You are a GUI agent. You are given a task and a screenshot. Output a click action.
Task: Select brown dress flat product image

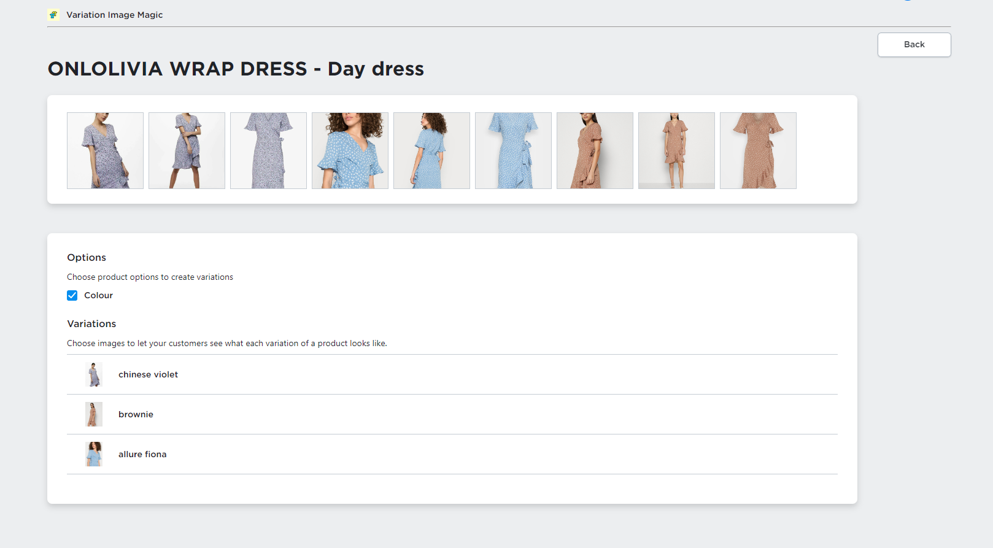[x=758, y=150]
